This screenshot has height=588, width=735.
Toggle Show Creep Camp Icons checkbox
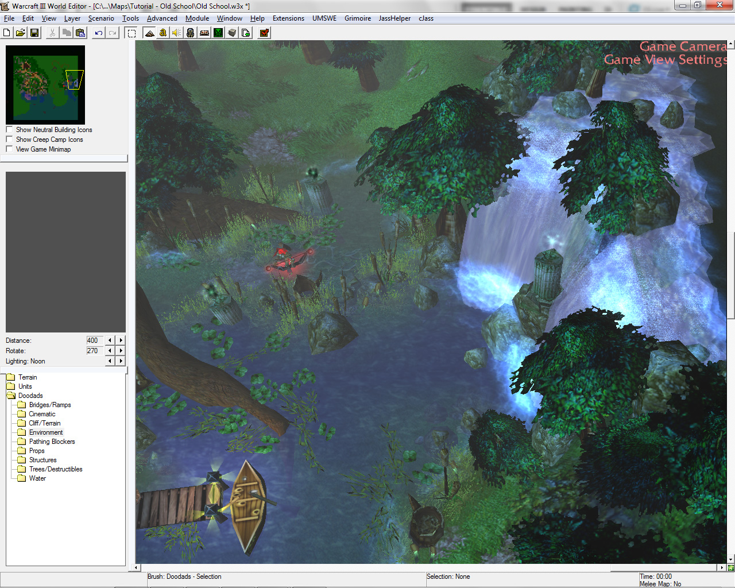click(x=9, y=140)
